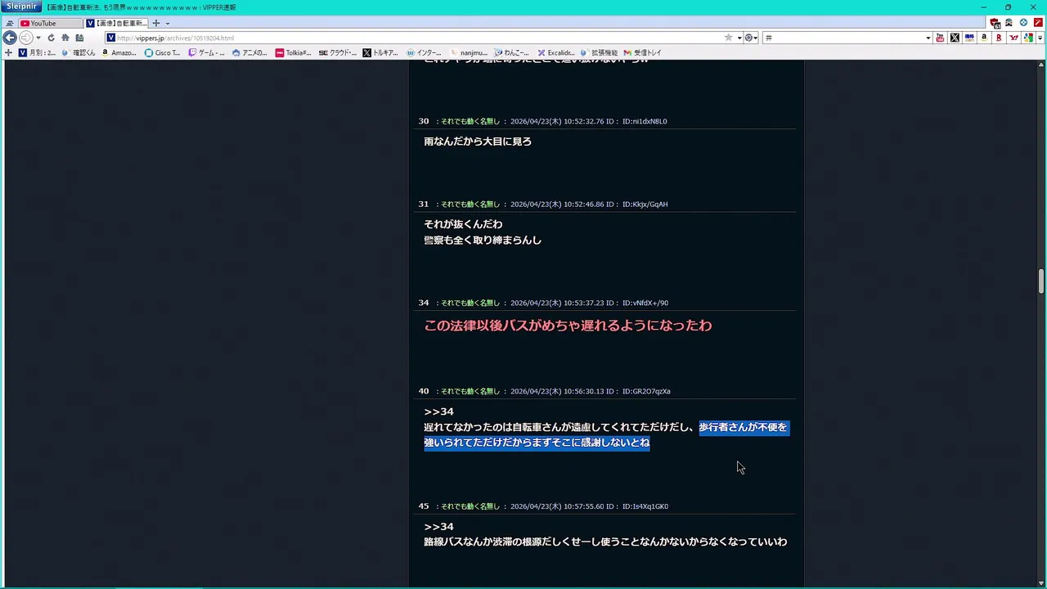Search with the Amazon search icon

[x=984, y=38]
